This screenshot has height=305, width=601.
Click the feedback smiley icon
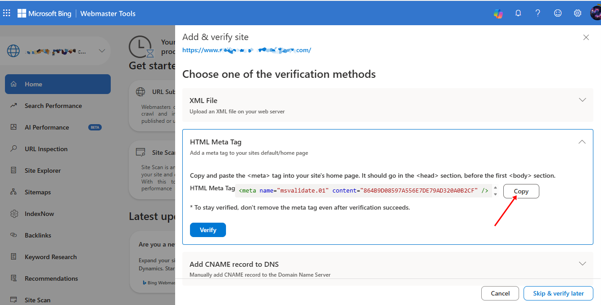(x=558, y=13)
